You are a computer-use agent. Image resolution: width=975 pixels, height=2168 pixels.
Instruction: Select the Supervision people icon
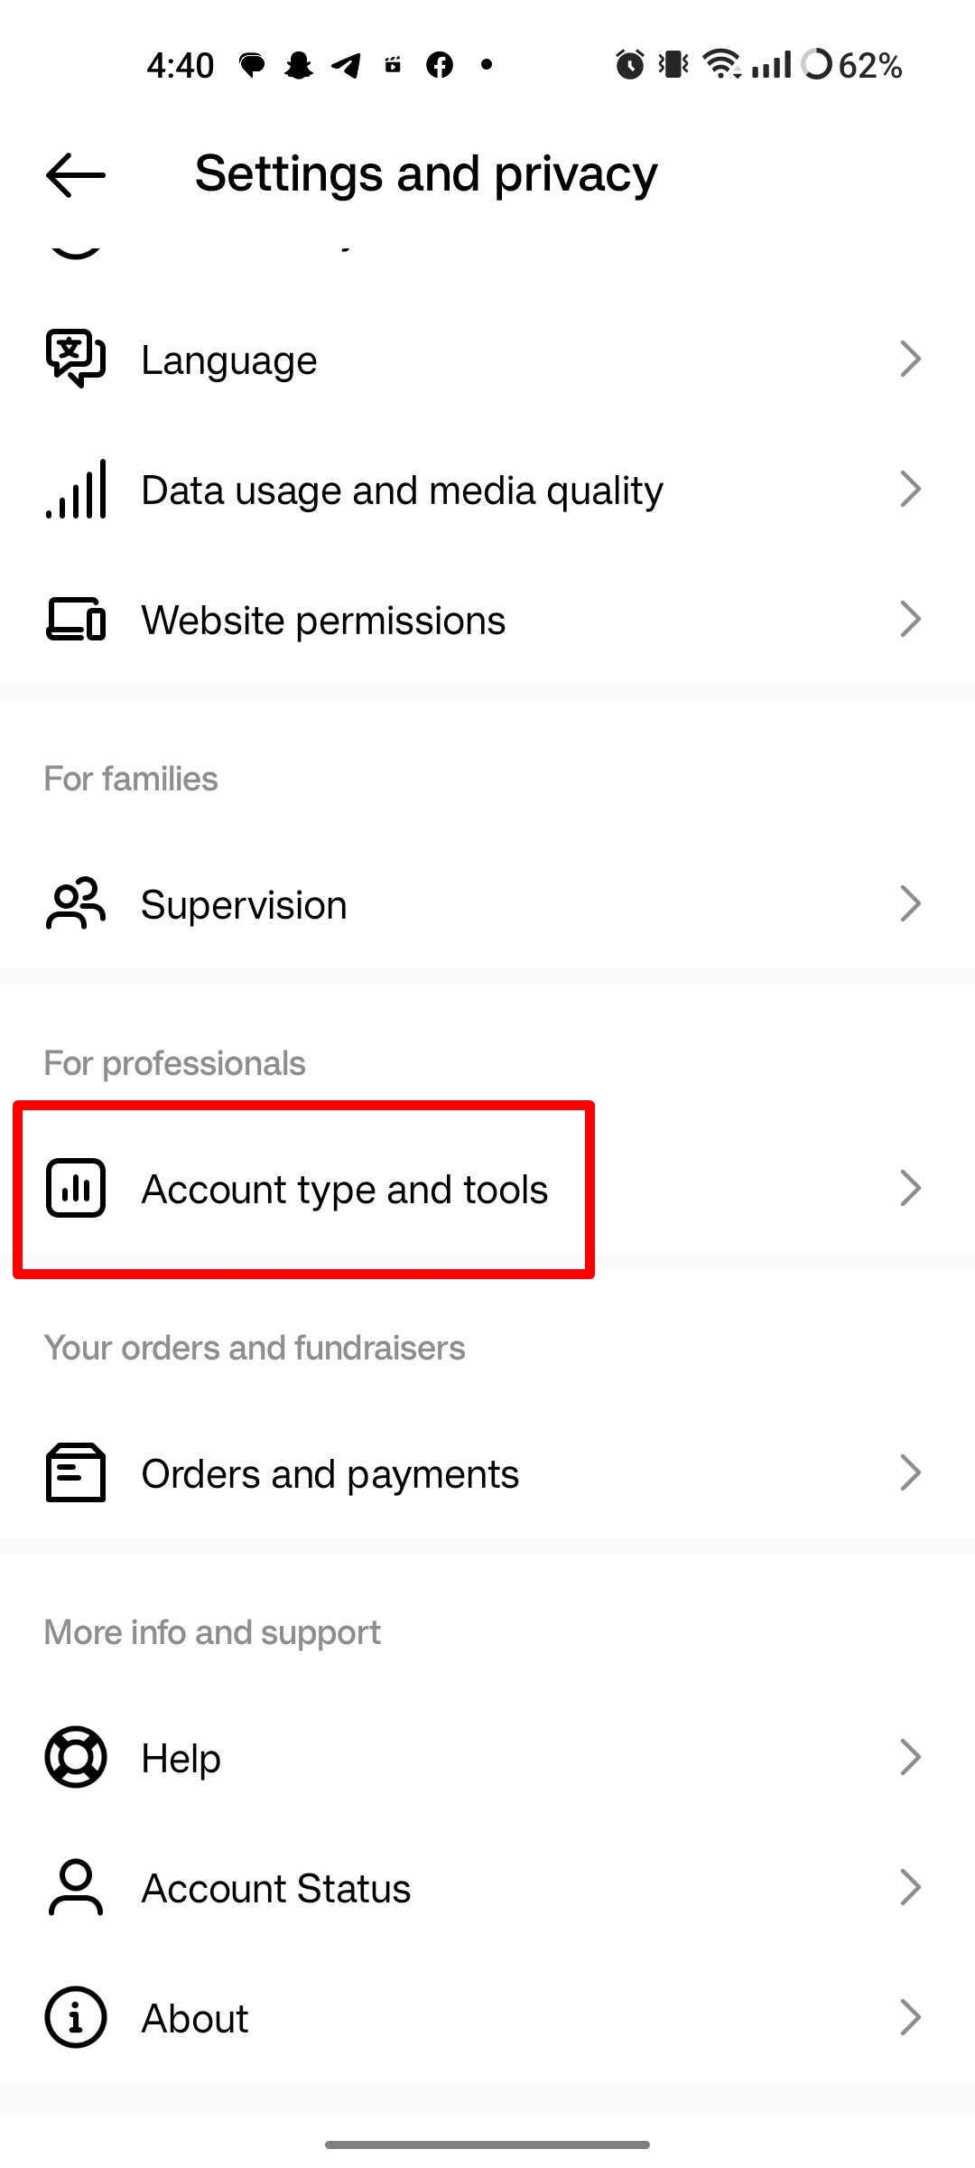pyautogui.click(x=75, y=903)
